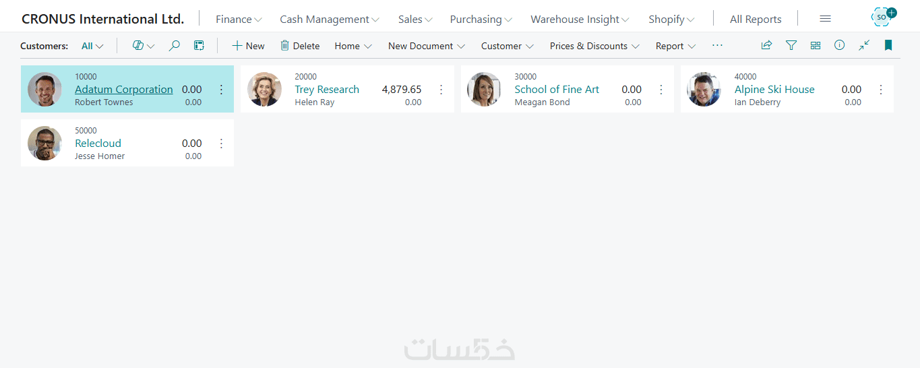Screen dimensions: 920x368
Task: Open the Copilot icon menu
Action: point(143,46)
